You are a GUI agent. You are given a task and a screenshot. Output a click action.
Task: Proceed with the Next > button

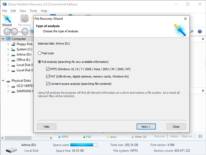[146, 126]
